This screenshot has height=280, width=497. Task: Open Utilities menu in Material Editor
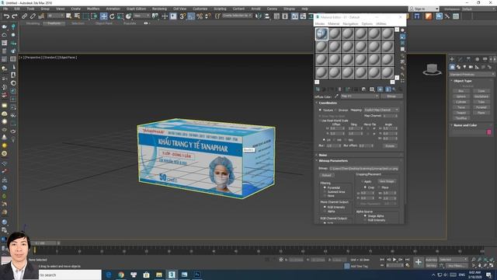click(x=381, y=24)
